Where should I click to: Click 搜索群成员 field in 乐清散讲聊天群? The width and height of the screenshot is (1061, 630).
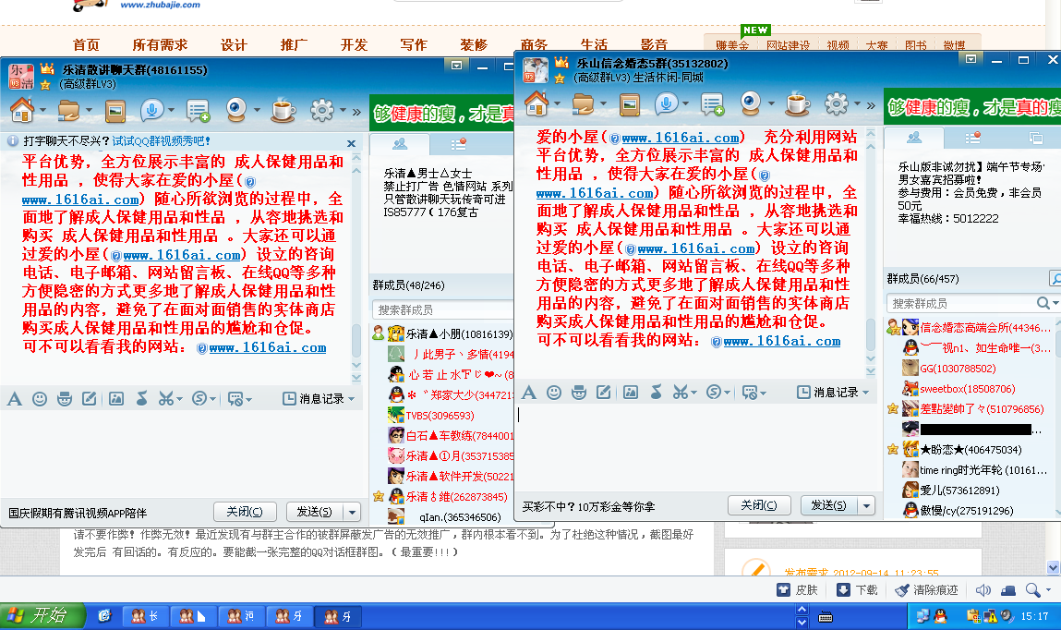pyautogui.click(x=442, y=309)
